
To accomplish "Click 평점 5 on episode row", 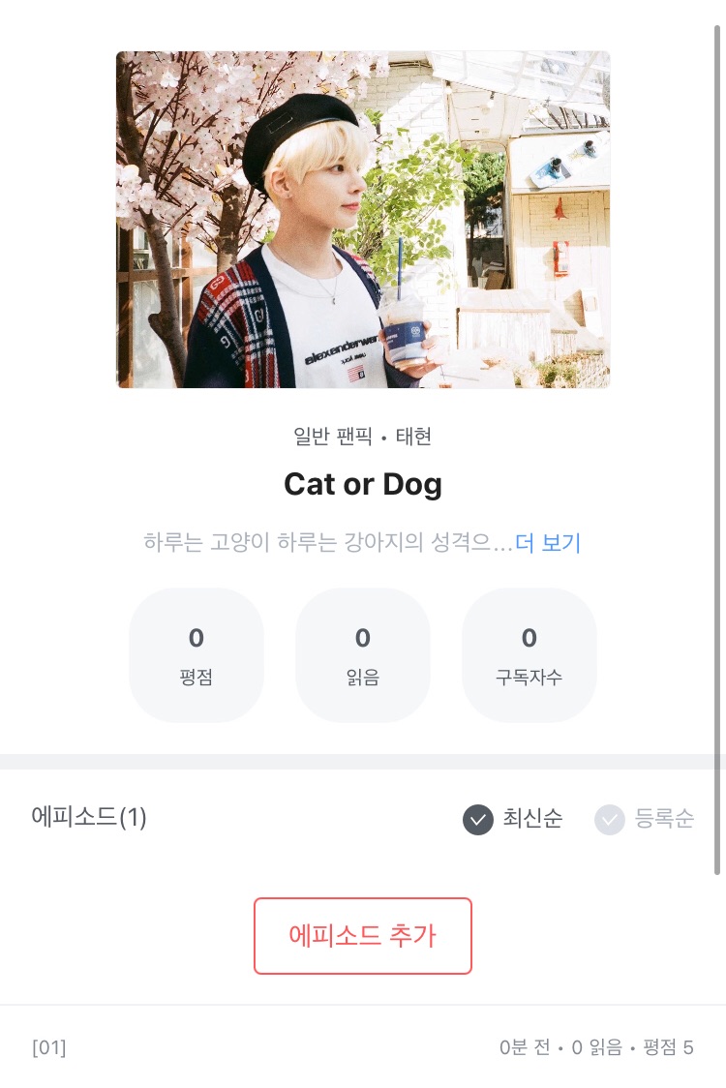I will (x=668, y=1047).
